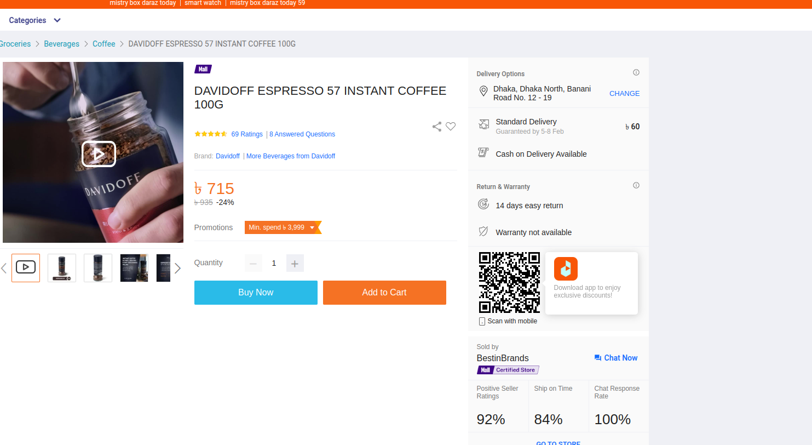Select the video thumbnail in the gallery
The image size is (812, 445).
pyautogui.click(x=26, y=267)
